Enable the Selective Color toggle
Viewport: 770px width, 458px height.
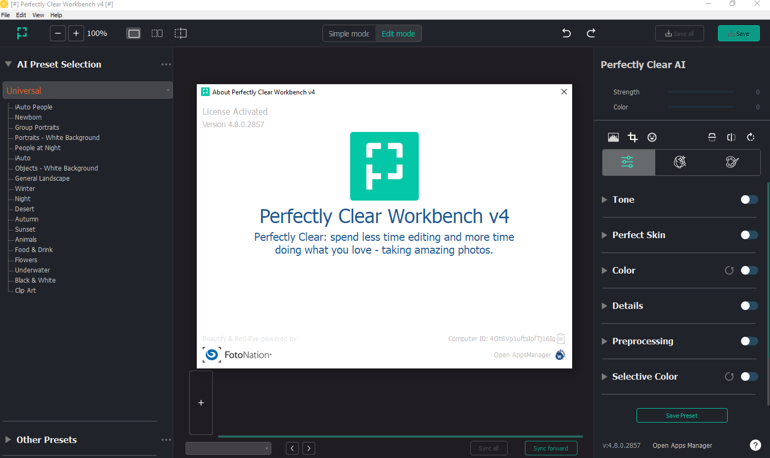pyautogui.click(x=749, y=376)
